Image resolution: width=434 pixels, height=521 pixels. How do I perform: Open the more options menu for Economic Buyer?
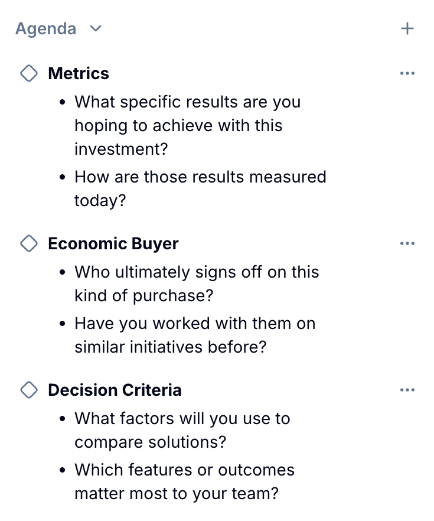(x=407, y=243)
